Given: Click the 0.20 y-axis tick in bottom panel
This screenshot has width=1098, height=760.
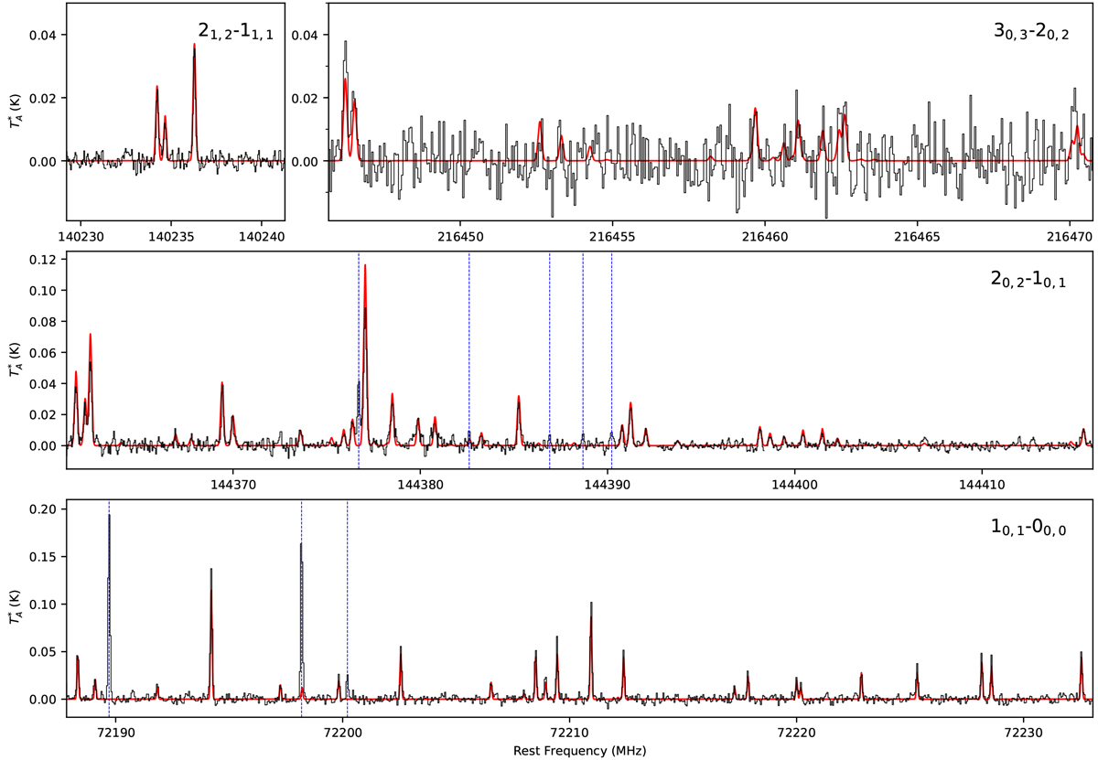Looking at the screenshot, I should 43,509.
